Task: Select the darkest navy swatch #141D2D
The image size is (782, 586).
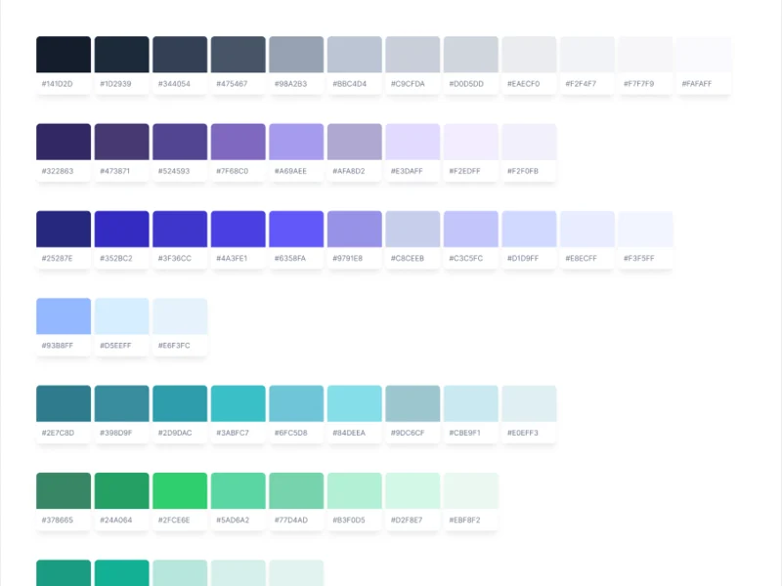Action: coord(64,55)
